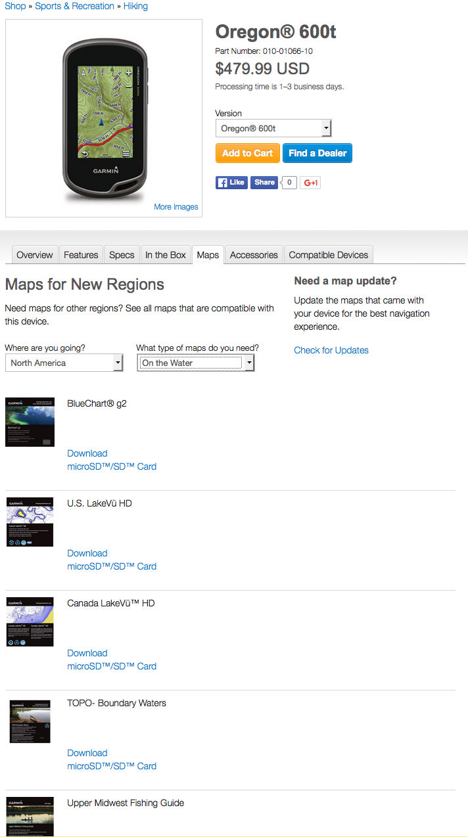Screen dimensions: 468x837
Task: Open the Upper Midwest Fishing Guide thumbnail
Action: (30, 817)
